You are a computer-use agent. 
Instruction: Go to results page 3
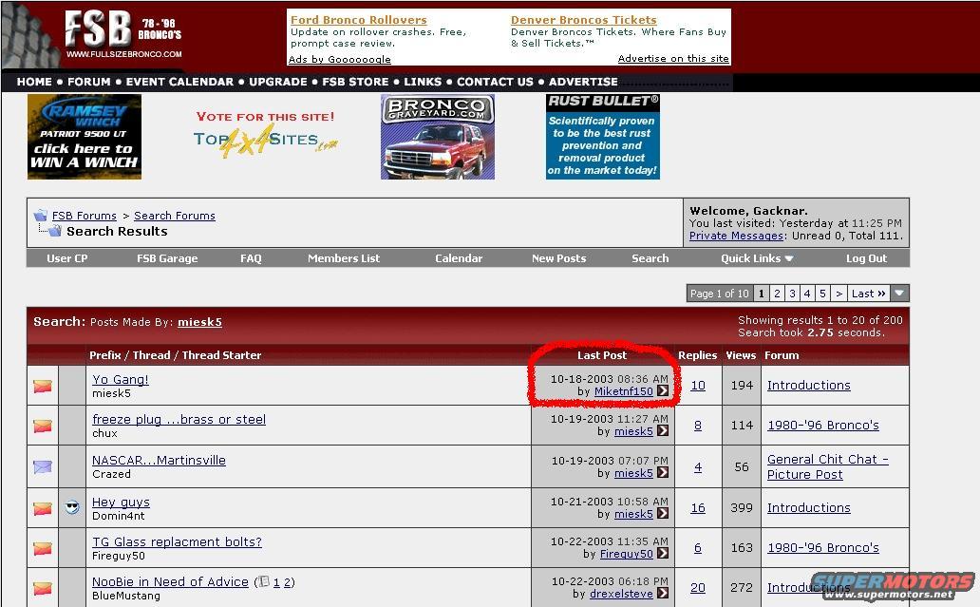tap(793, 294)
